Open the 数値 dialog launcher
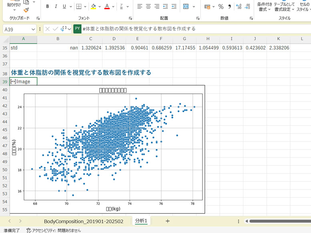 251,18
